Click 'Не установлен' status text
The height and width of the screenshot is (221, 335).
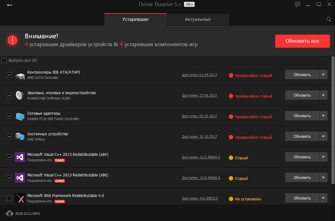click(248, 199)
